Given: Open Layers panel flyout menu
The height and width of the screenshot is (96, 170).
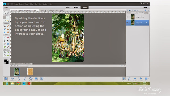Looking at the screenshot, I should click(x=148, y=10).
